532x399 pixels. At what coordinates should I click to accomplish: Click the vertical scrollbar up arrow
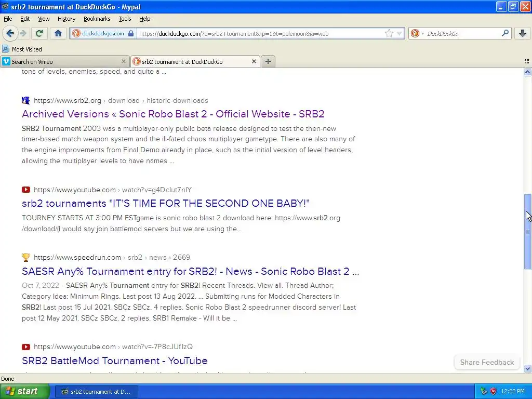click(x=527, y=72)
